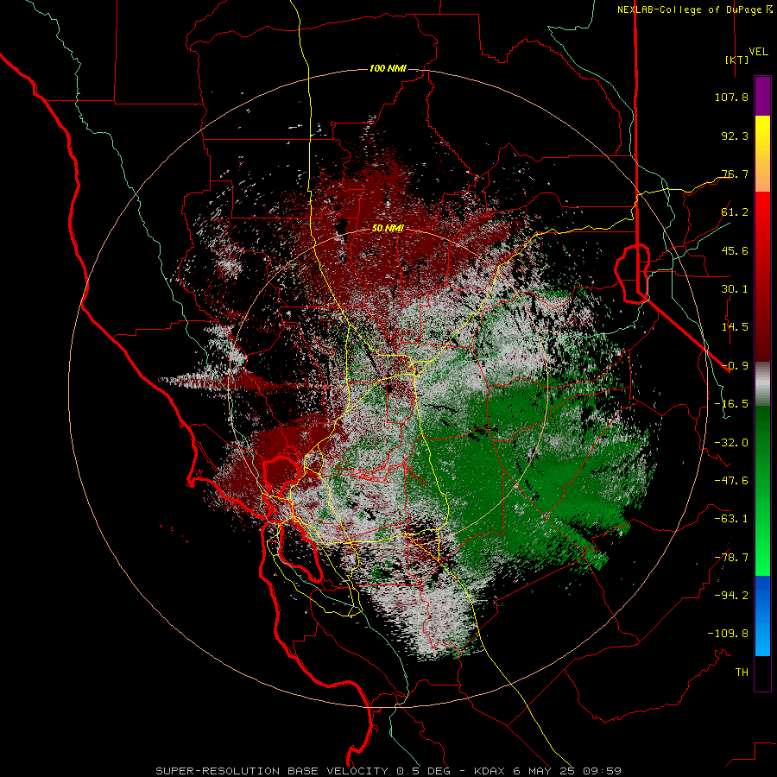Pick the green segment of the velocity color bar
The image size is (777, 777).
tap(762, 490)
